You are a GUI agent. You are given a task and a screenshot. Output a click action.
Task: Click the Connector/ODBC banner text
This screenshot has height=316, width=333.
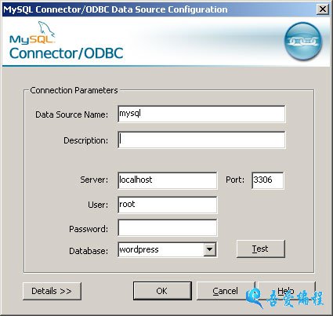click(67, 53)
